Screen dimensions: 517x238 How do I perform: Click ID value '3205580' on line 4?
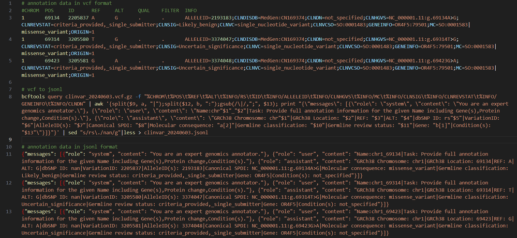point(78,39)
